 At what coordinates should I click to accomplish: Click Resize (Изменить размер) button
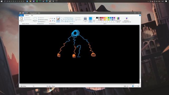(x=43, y=20)
